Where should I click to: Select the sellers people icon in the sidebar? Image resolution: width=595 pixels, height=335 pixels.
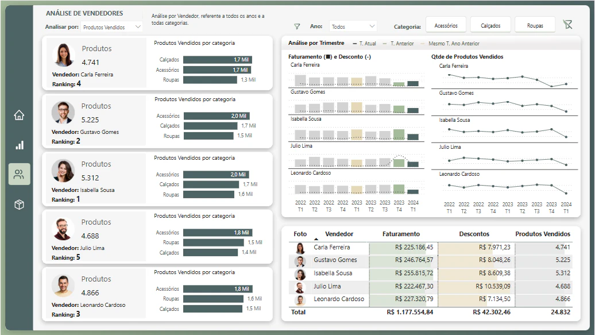[19, 174]
